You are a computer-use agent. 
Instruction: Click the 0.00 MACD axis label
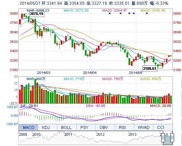pyautogui.click(x=14, y=115)
